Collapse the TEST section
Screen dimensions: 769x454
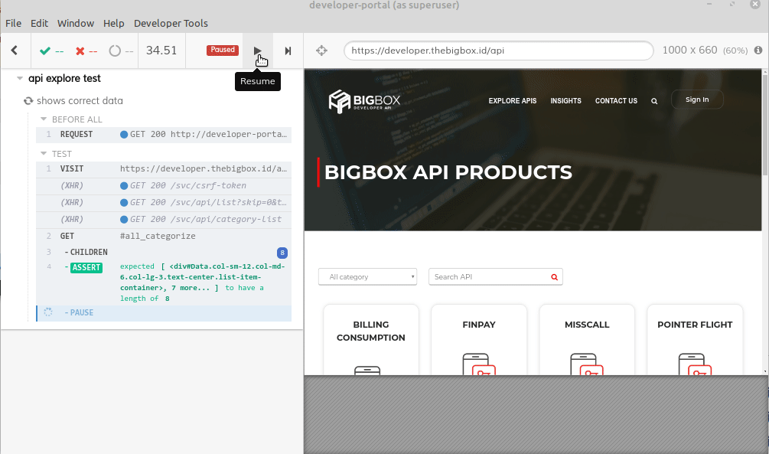click(x=43, y=154)
